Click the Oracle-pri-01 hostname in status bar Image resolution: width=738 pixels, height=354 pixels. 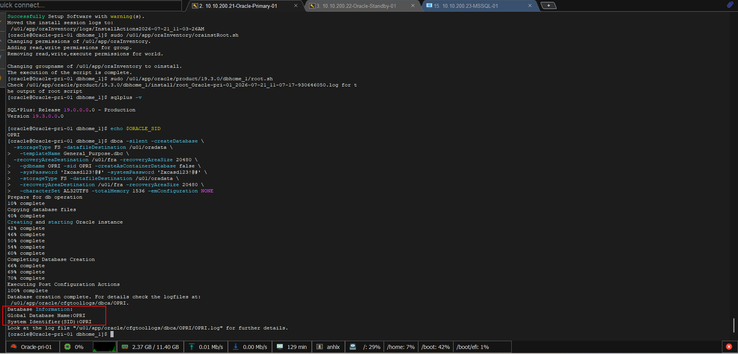(x=36, y=347)
